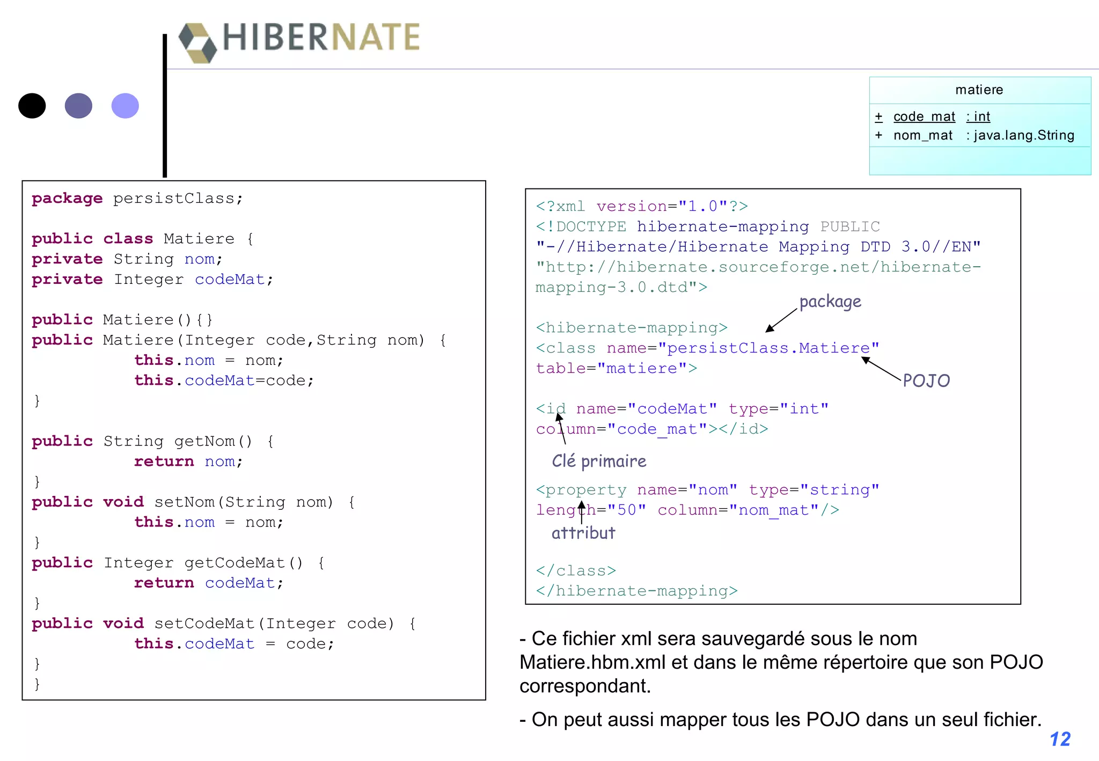Viewport: 1099px width, 761px height.
Task: Click the '<?xml version="1.0"?>' line
Action: 642,206
